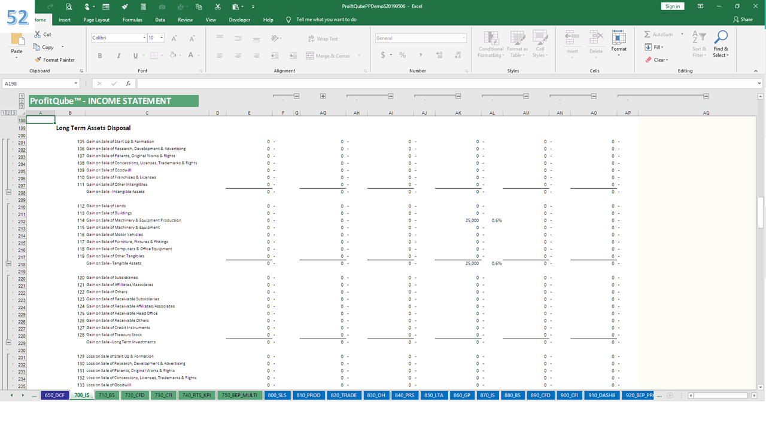Viewport: 766px width, 430px height.
Task: Click row outline level 2 button
Action: pyautogui.click(x=9, y=113)
